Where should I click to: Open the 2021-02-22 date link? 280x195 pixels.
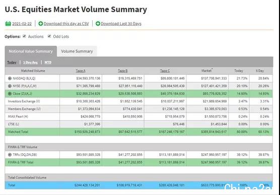coord(22,24)
